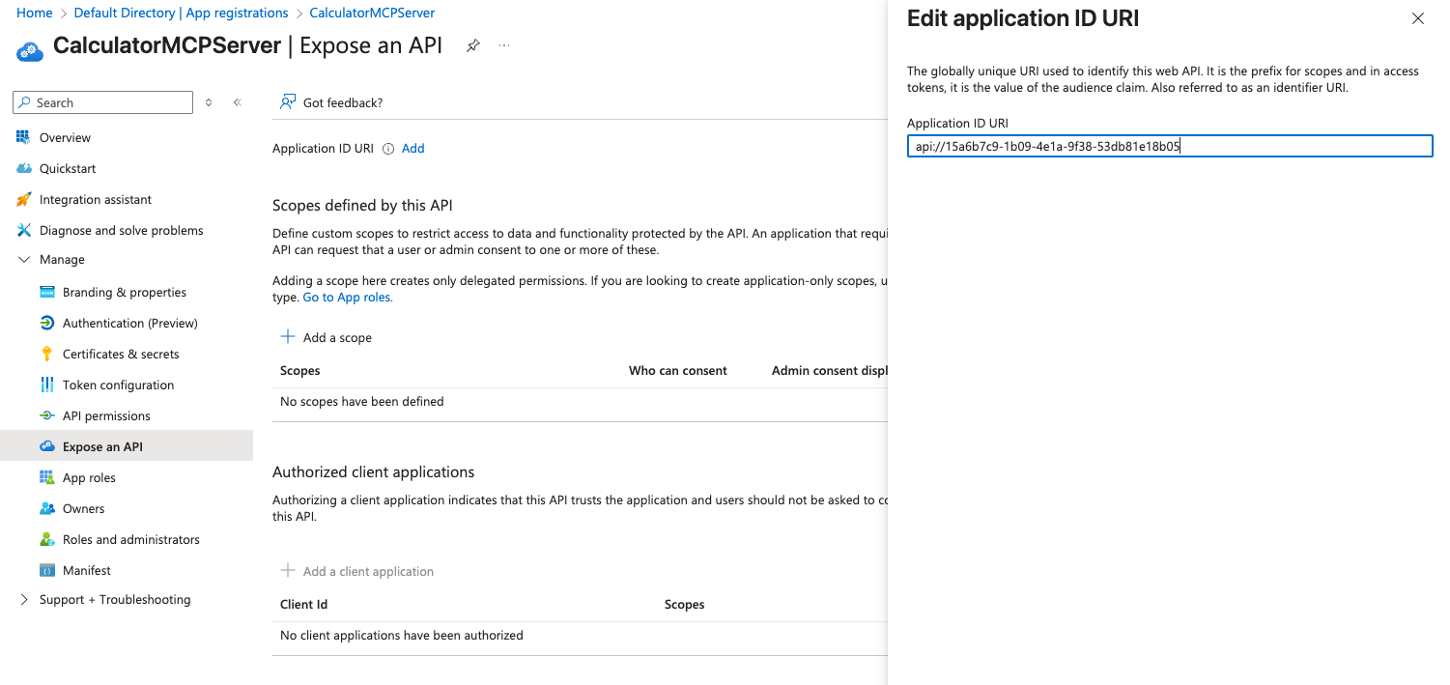Click the Scopes column header
Viewport: 1450px width, 685px height.
coord(300,370)
